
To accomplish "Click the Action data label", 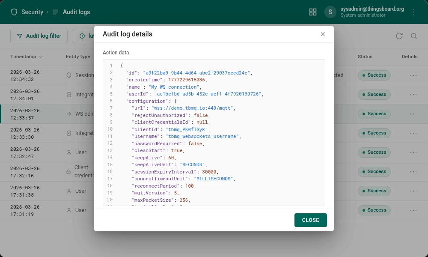I will coord(116,52).
